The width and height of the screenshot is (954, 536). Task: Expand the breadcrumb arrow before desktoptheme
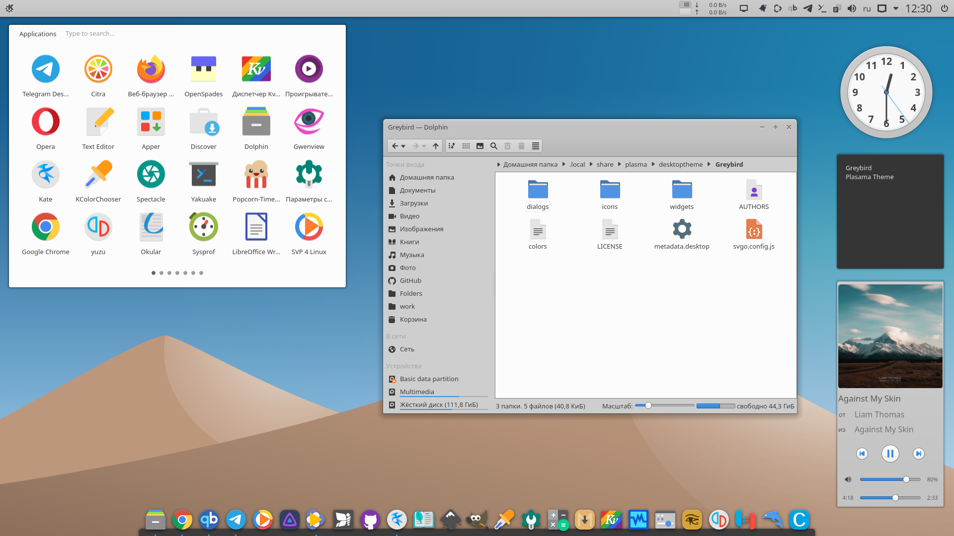653,164
